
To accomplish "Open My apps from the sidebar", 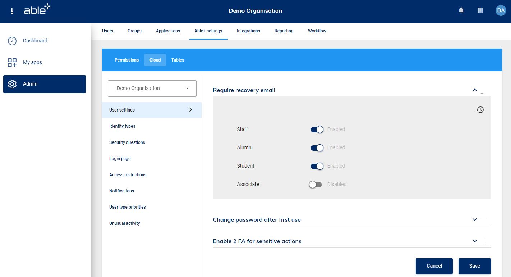I will 32,62.
